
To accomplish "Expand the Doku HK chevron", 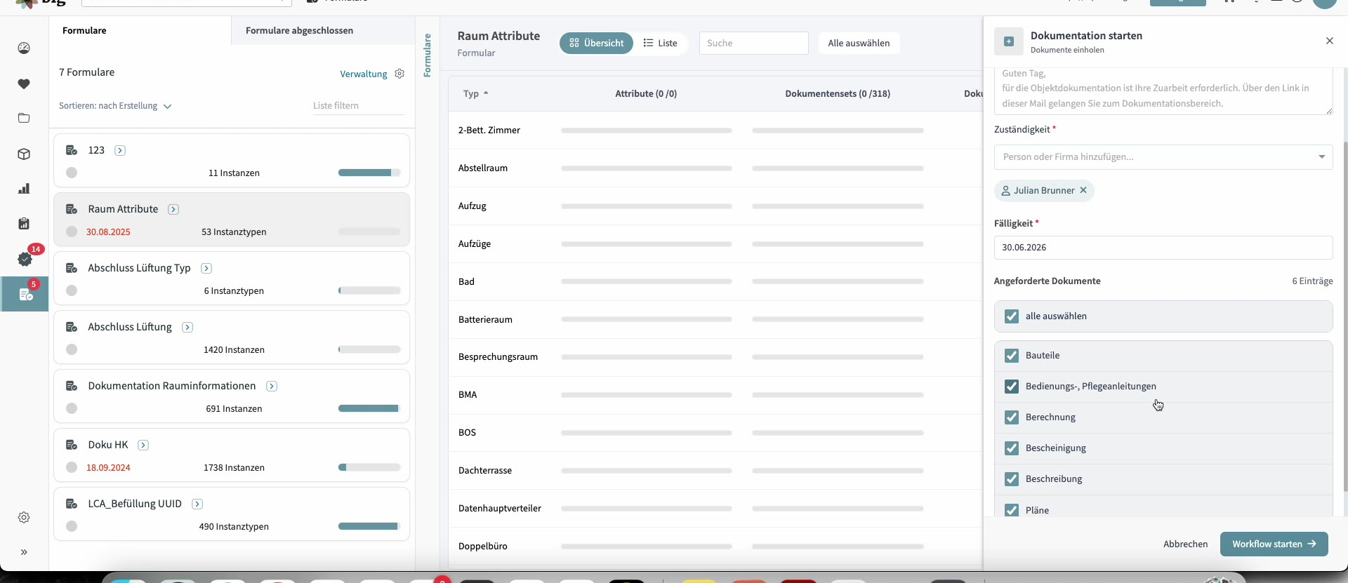I will (143, 445).
